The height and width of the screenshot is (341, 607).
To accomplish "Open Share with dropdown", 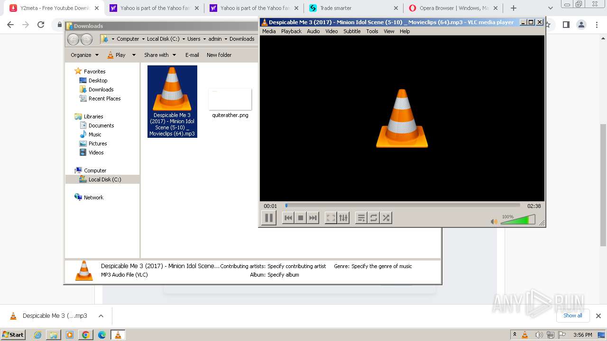I will pyautogui.click(x=160, y=55).
